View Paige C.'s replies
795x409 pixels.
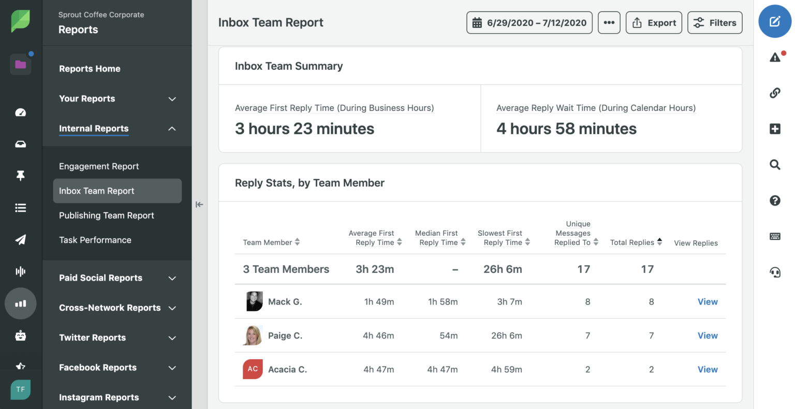pos(708,335)
